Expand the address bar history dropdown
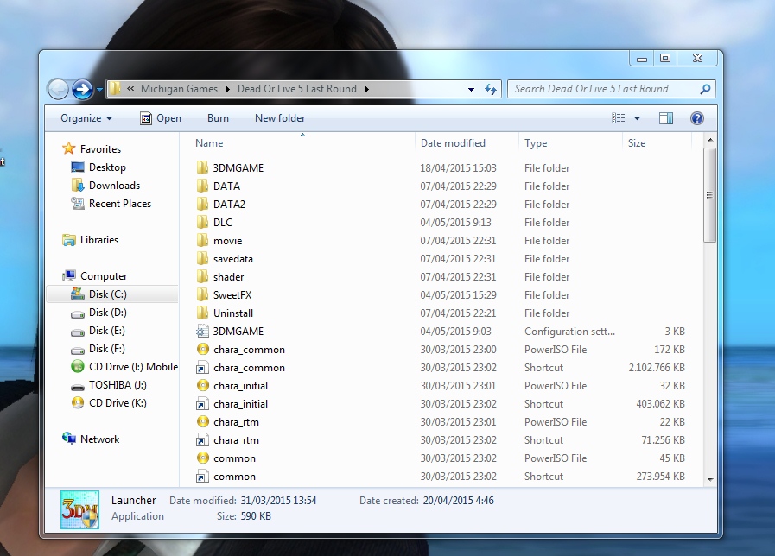The width and height of the screenshot is (775, 556). [471, 89]
